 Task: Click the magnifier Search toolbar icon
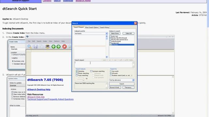point(29,46)
